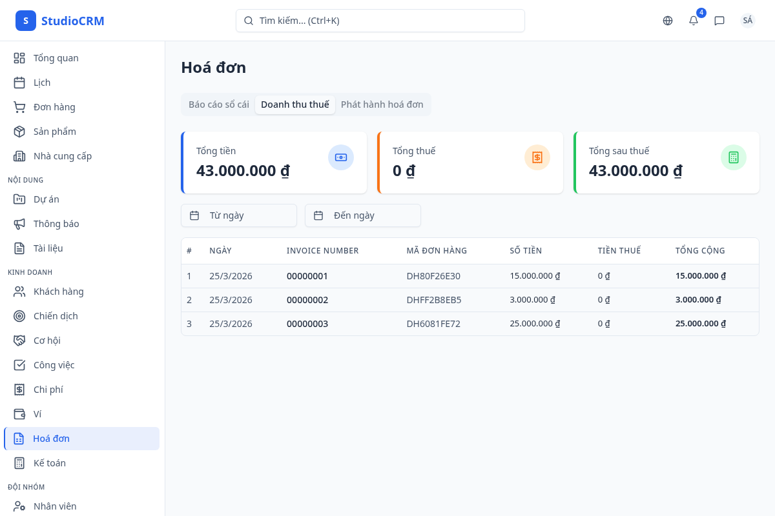Go to Khách hàng page

(x=59, y=292)
